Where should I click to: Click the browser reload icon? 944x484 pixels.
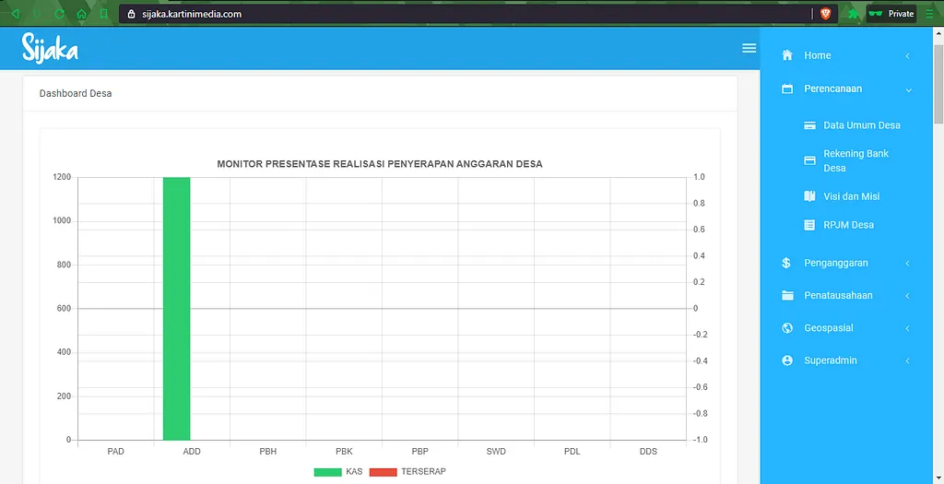coord(60,14)
